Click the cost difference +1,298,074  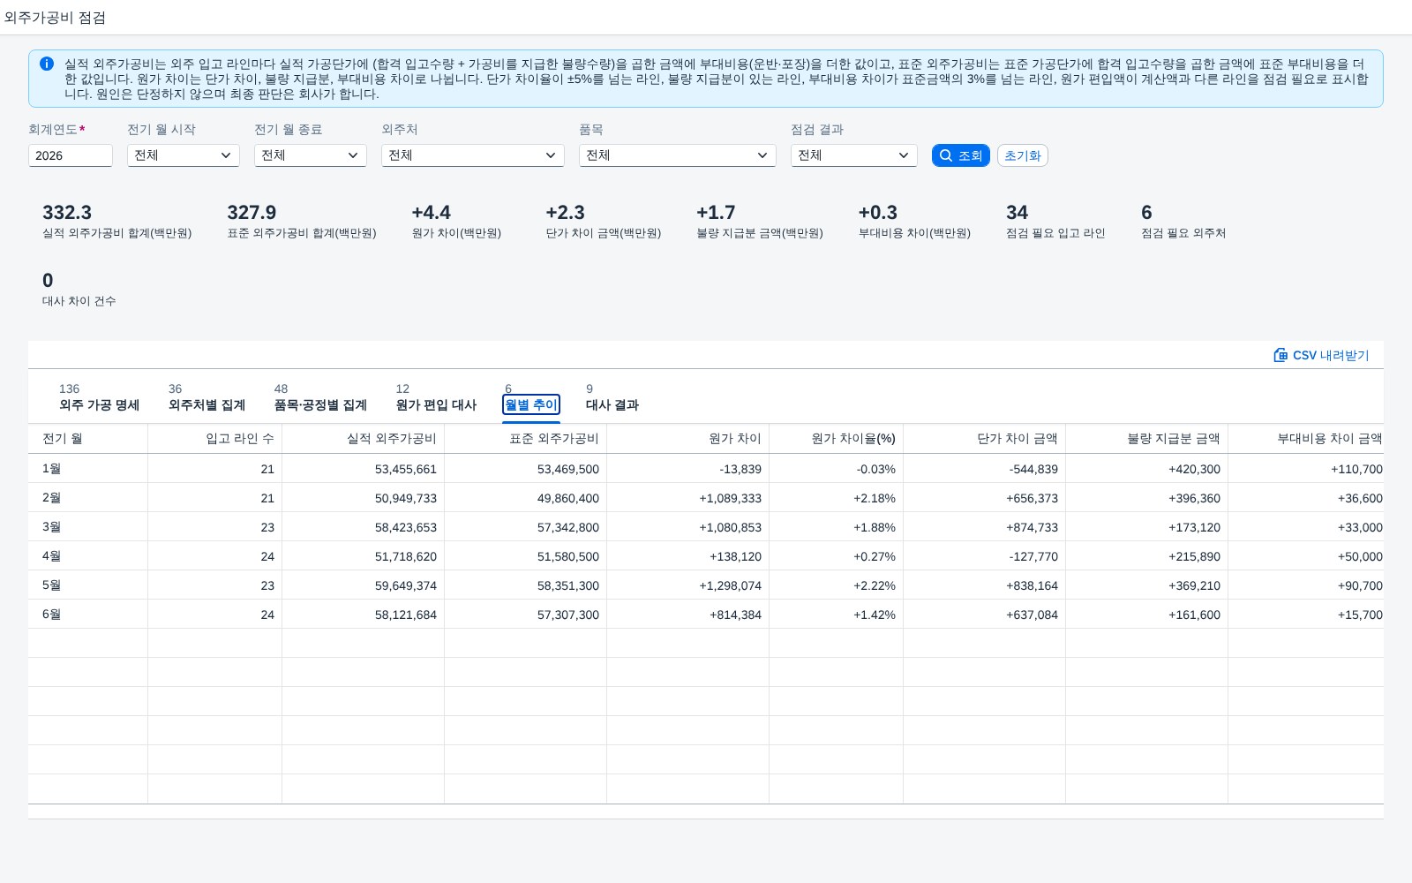730,585
